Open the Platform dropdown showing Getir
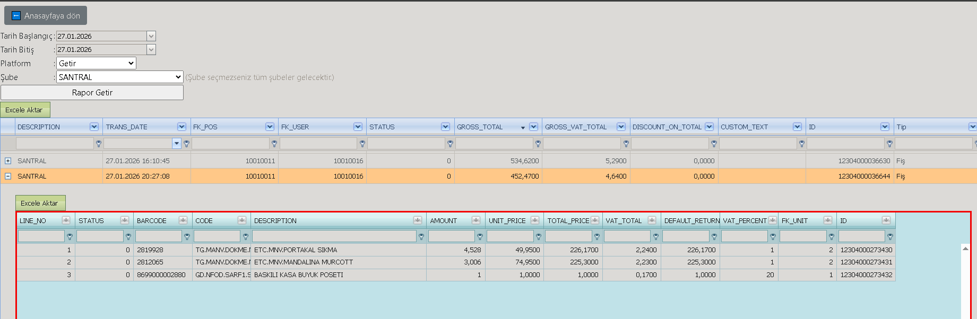The width and height of the screenshot is (977, 319). [x=96, y=63]
